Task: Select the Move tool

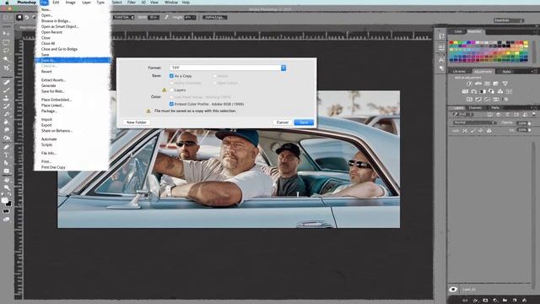Action: pyautogui.click(x=6, y=34)
